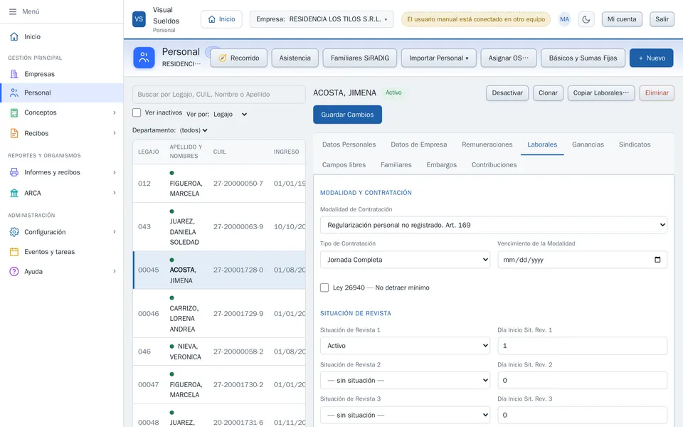The height and width of the screenshot is (427, 683).
Task: Click the Ayuda question mark icon
Action: tap(14, 271)
